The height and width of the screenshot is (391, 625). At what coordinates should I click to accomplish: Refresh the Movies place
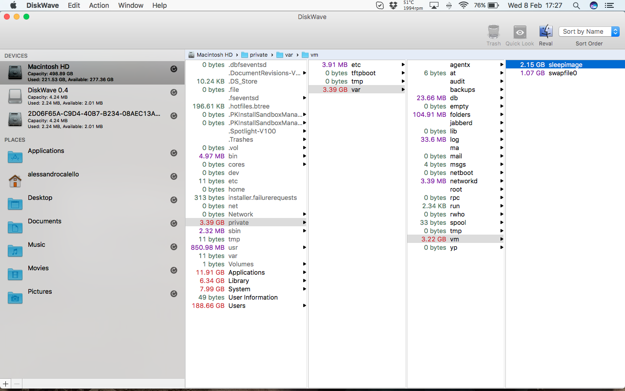(x=173, y=270)
